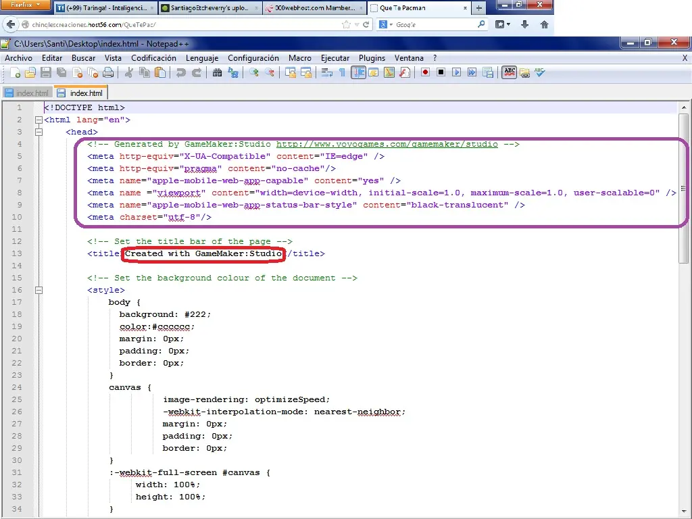692x519 pixels.
Task: Open the Plugins menu
Action: point(372,58)
